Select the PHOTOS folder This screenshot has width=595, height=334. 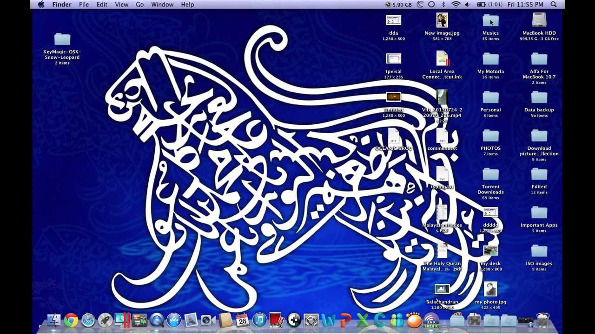tap(490, 136)
